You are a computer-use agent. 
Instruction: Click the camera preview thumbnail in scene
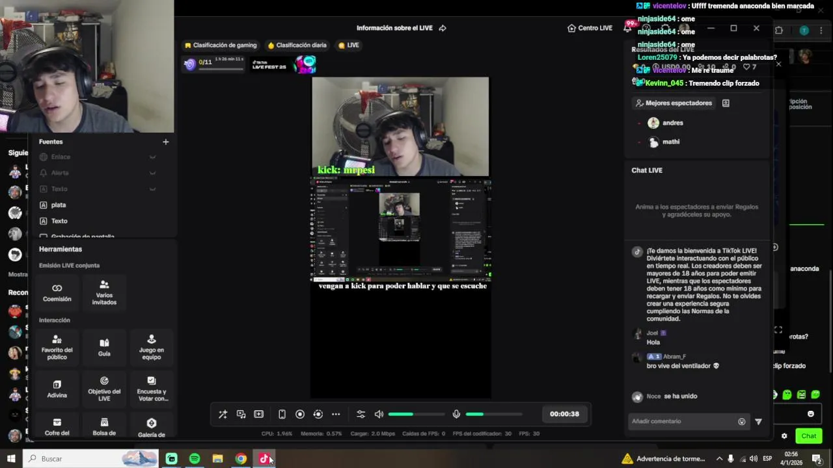400,127
